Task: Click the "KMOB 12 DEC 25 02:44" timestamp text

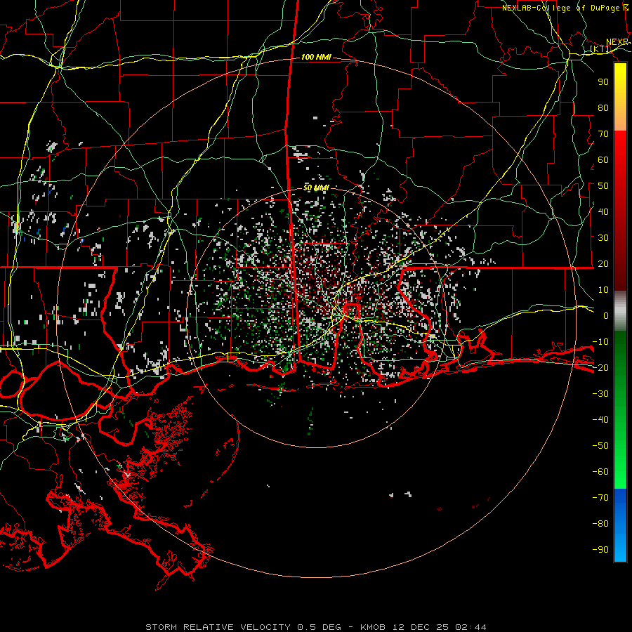Action: point(423,627)
